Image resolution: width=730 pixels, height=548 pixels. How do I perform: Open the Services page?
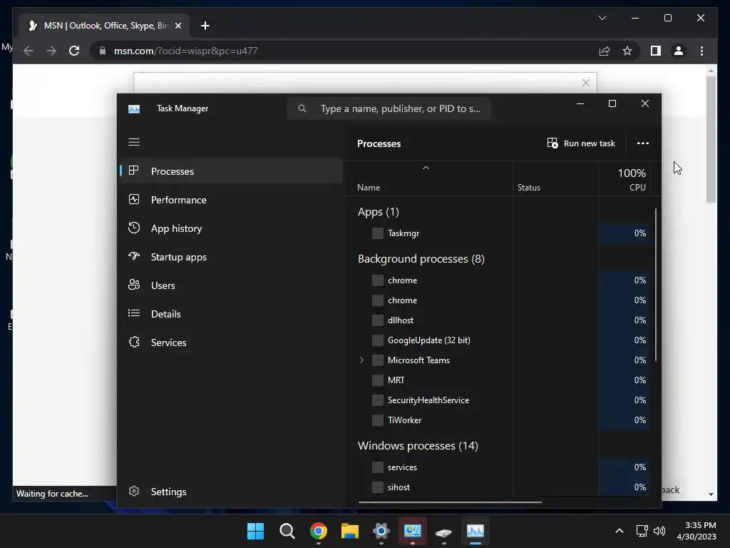pos(232,342)
